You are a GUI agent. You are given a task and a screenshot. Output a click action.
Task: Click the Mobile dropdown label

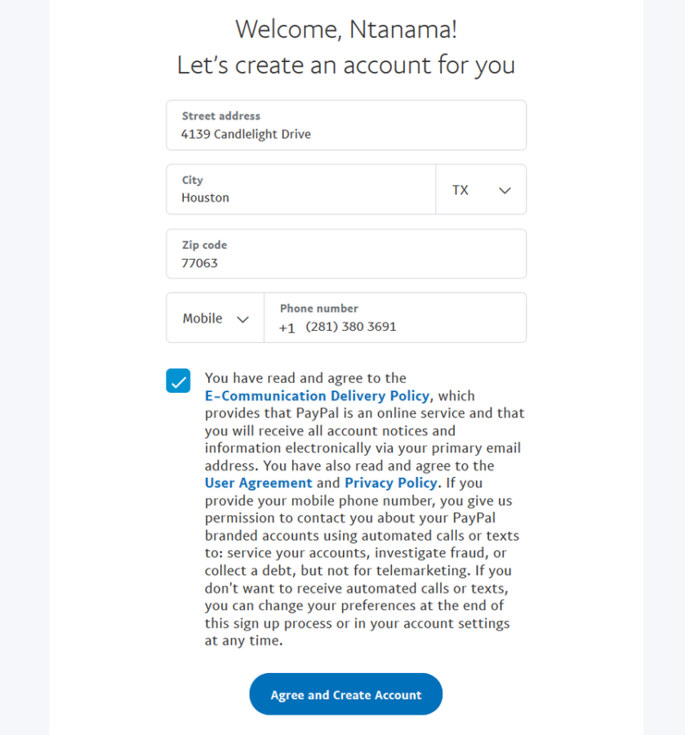pyautogui.click(x=202, y=318)
